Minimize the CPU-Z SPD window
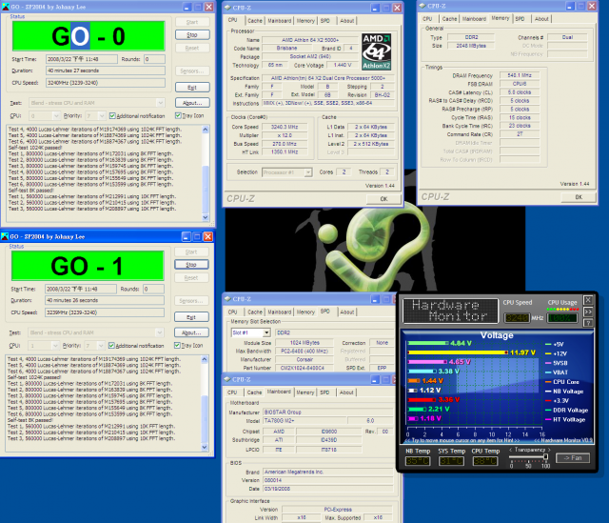Image resolution: width=609 pixels, height=523 pixels. click(x=375, y=299)
